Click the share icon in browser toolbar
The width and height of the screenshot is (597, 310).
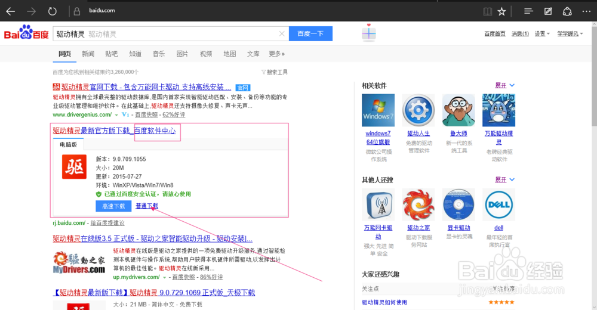(x=567, y=11)
